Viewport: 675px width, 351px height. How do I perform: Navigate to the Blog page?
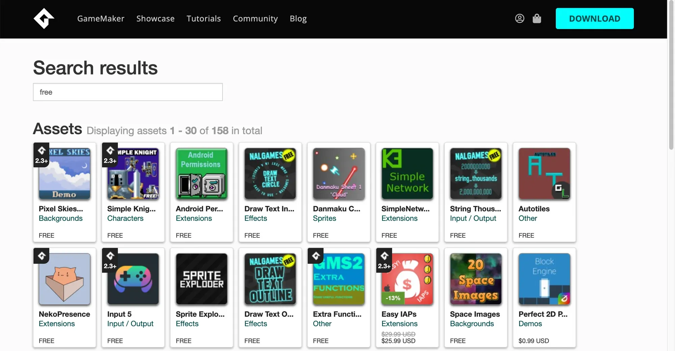coord(298,19)
